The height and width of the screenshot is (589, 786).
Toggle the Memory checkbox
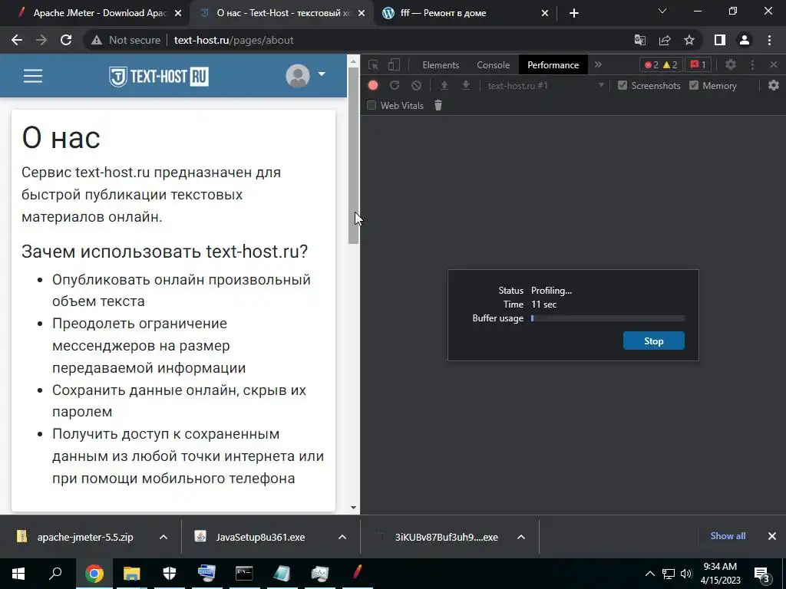[694, 86]
